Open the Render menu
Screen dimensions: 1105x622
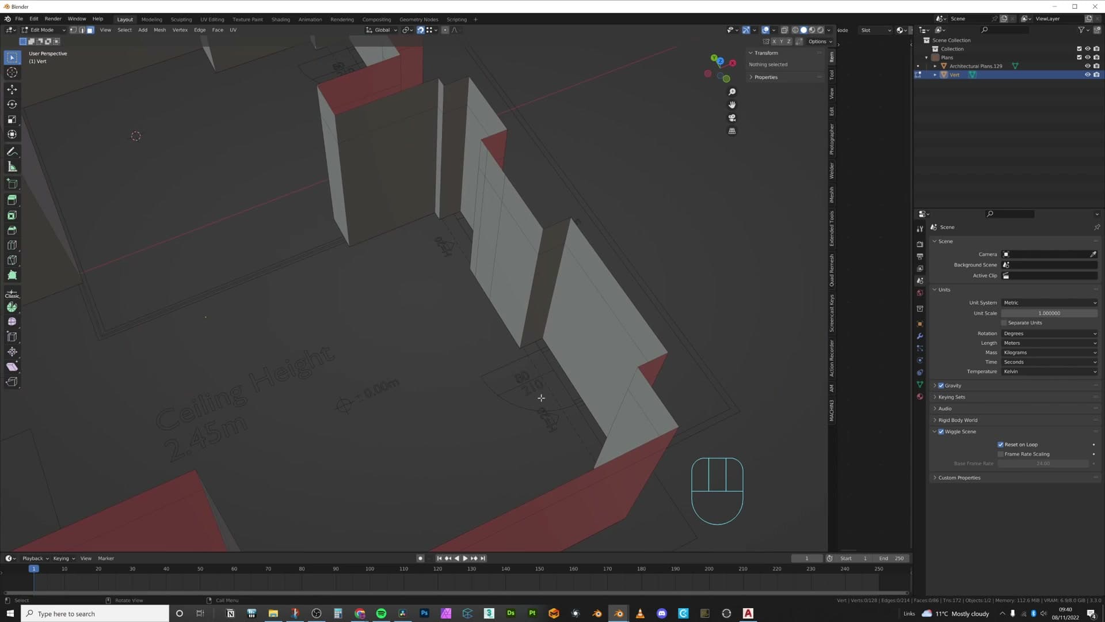(53, 19)
